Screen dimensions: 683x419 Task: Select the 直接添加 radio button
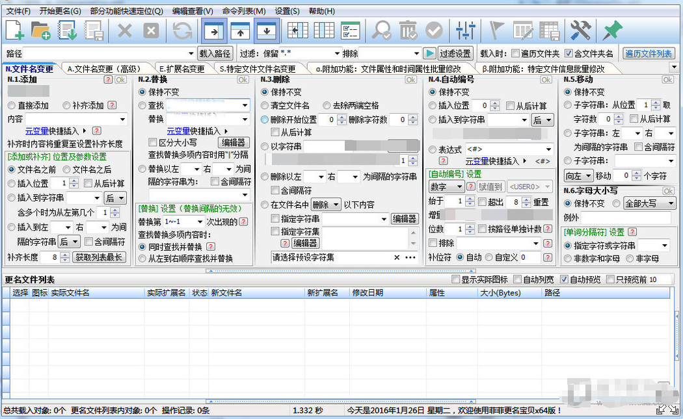coord(12,105)
